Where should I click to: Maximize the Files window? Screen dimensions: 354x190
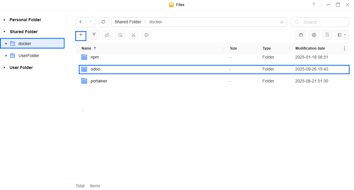click(338, 5)
